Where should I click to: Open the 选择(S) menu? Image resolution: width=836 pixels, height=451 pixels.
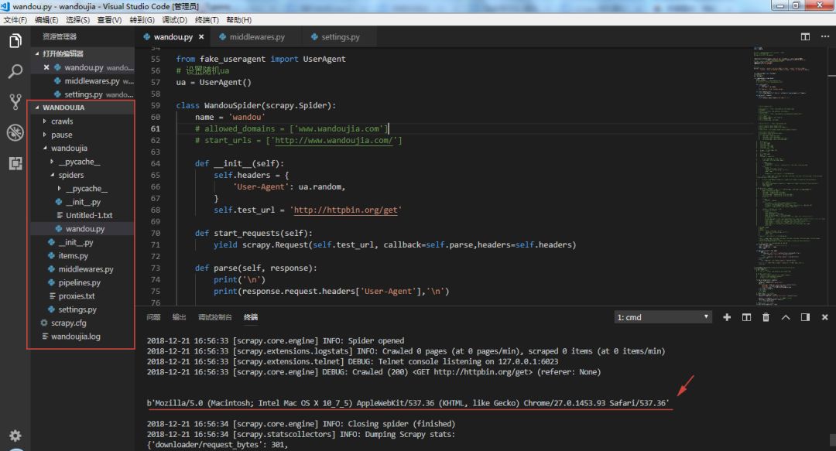78,19
